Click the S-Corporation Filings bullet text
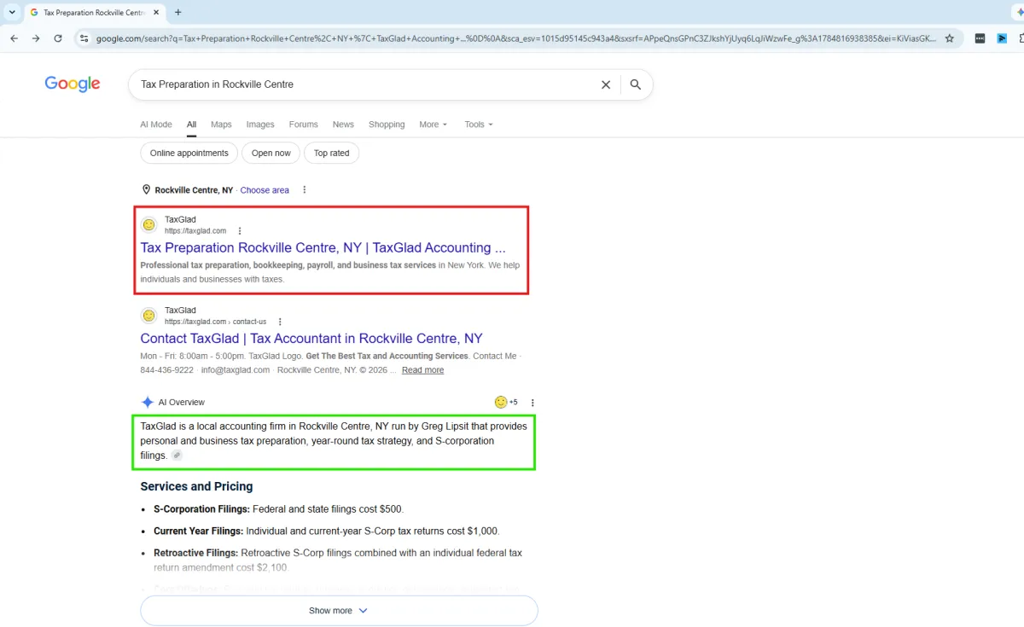 coord(278,509)
